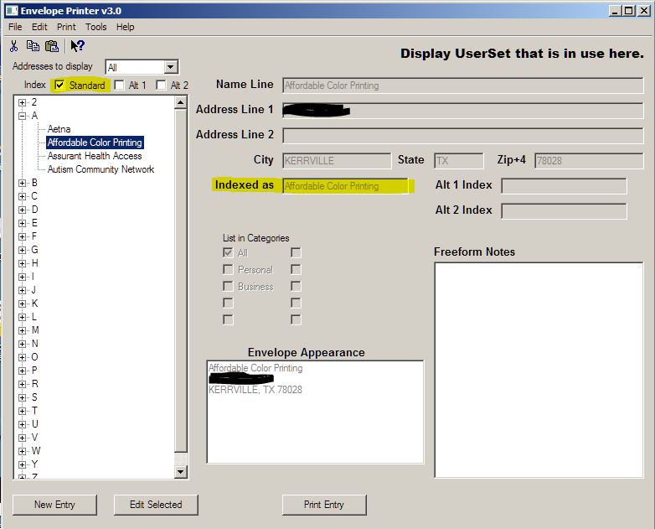The width and height of the screenshot is (655, 529).
Task: Click the Envelope Printer title bar icon
Action: pyautogui.click(x=10, y=10)
